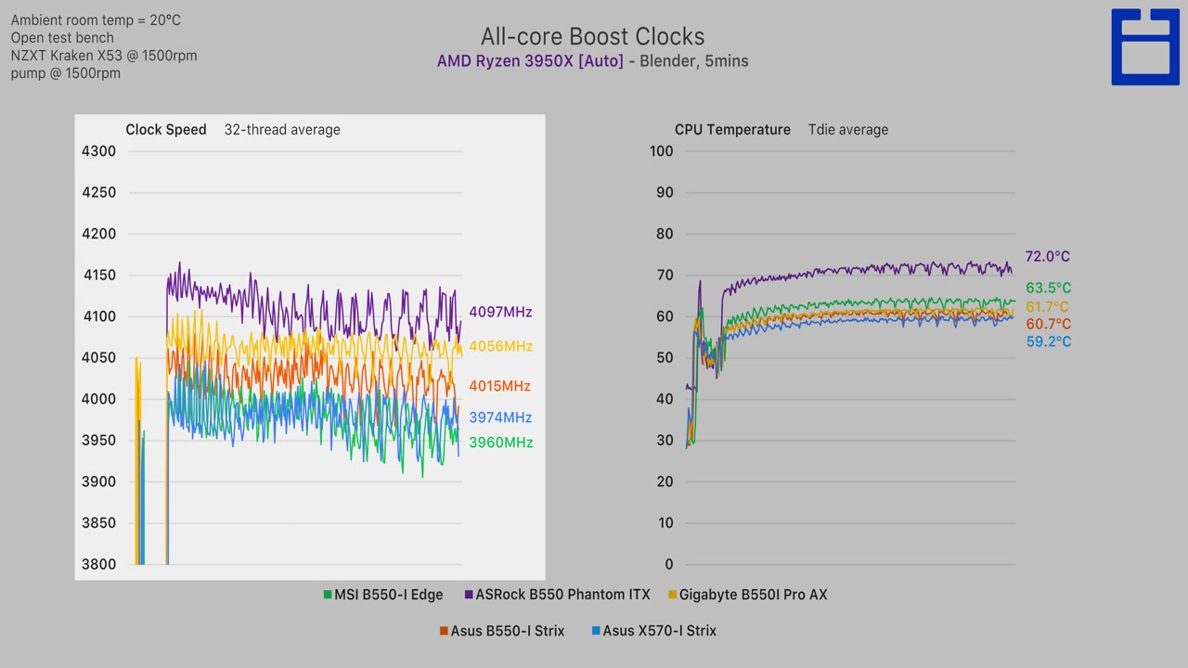Click the green MSI B550-I Edge legend swatch
The width and height of the screenshot is (1188, 668).
[x=328, y=595]
